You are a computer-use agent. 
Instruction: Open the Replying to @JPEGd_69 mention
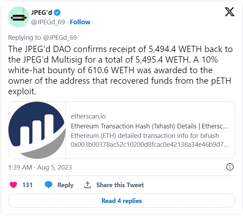click(60, 38)
